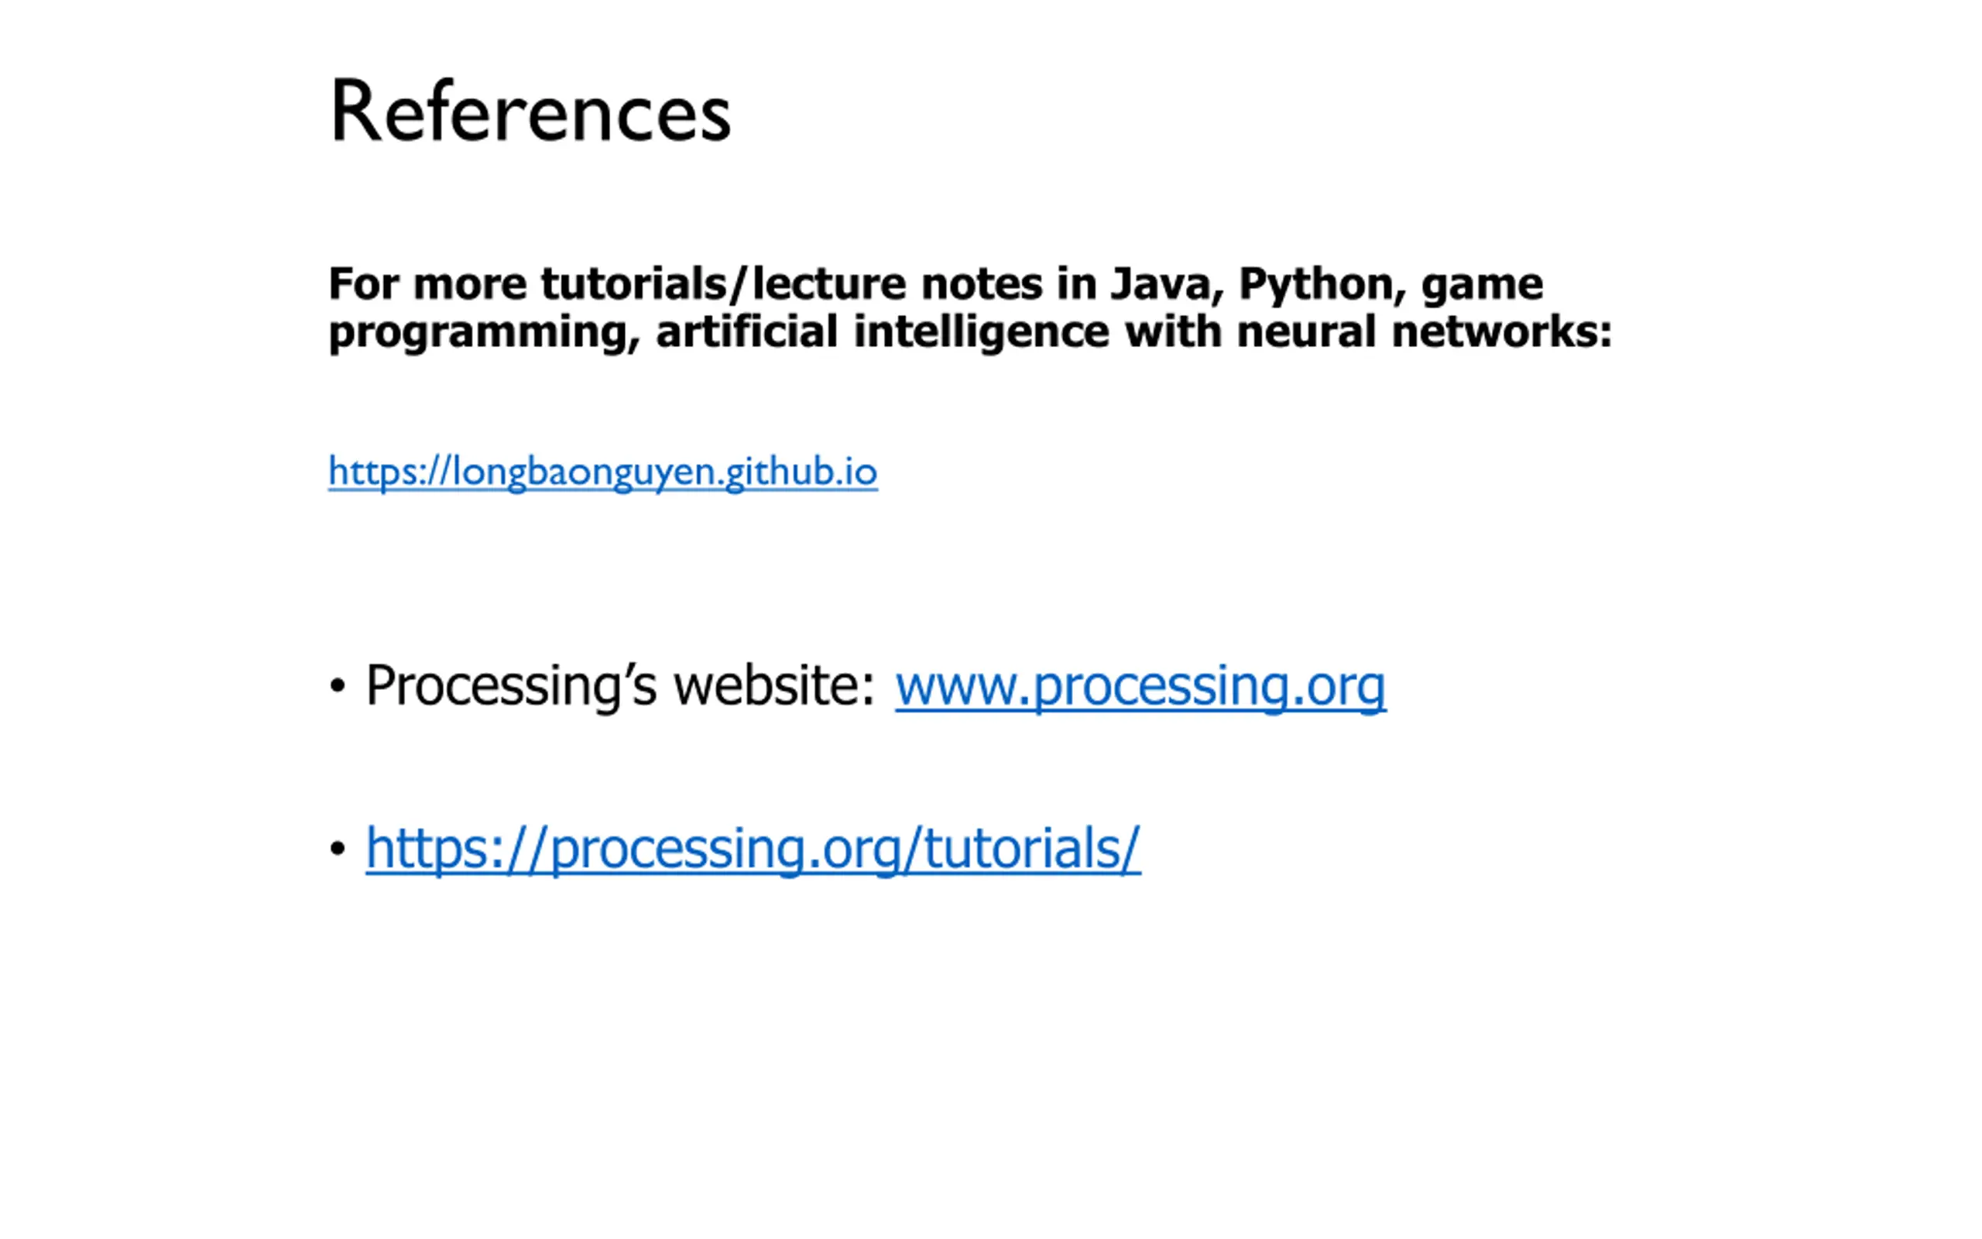
Task: Click the bullet before Processing's website
Action: 338,686
